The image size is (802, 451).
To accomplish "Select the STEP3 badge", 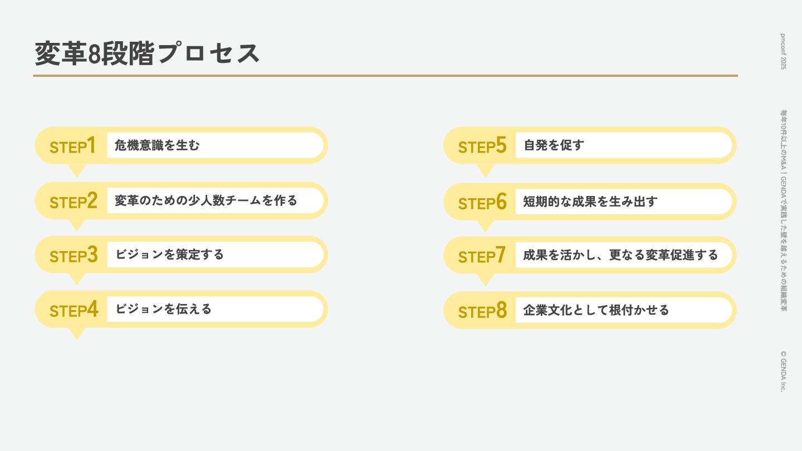I will (x=73, y=255).
